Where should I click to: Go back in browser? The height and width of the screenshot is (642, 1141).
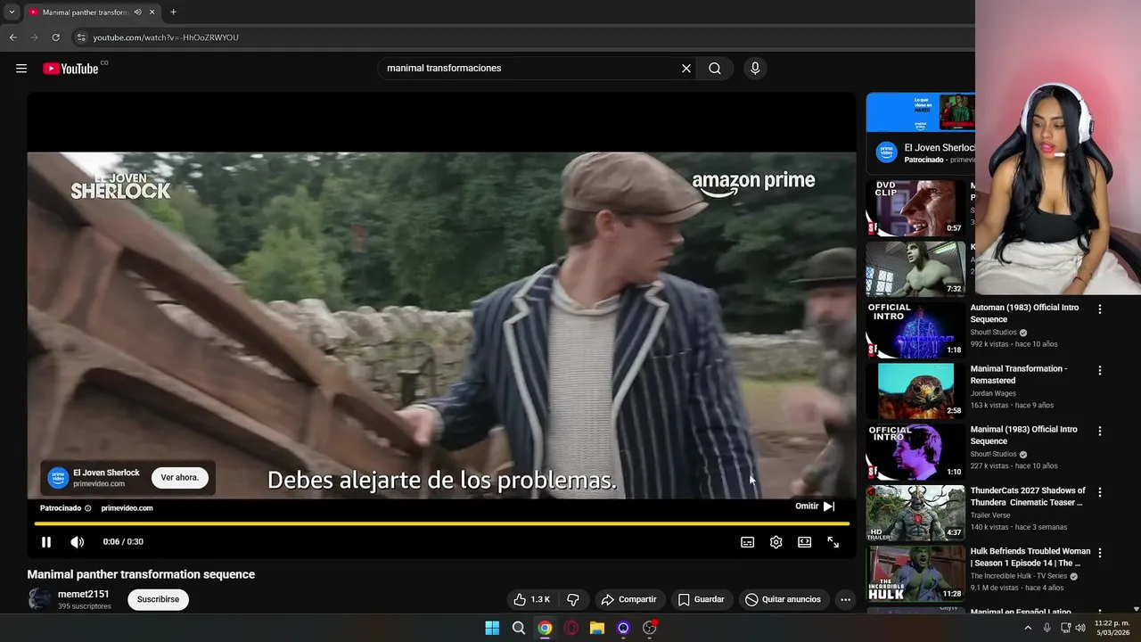click(x=12, y=37)
